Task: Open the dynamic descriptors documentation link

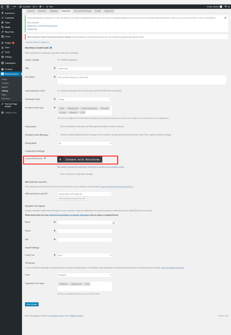Action: point(69,215)
